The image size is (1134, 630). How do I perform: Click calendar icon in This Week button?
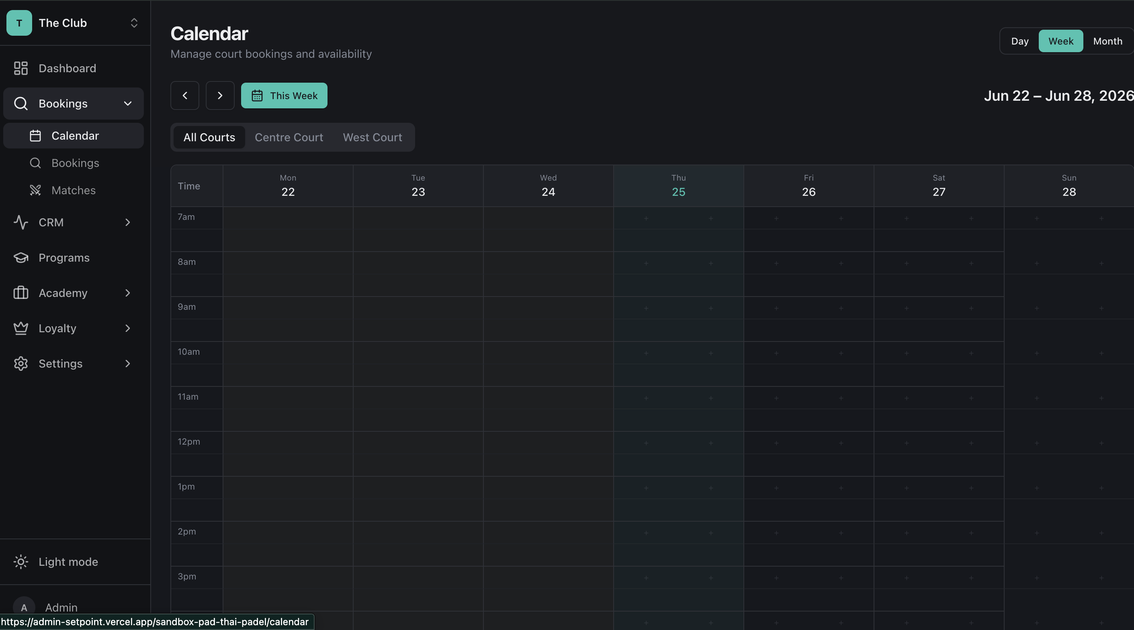[x=257, y=96]
